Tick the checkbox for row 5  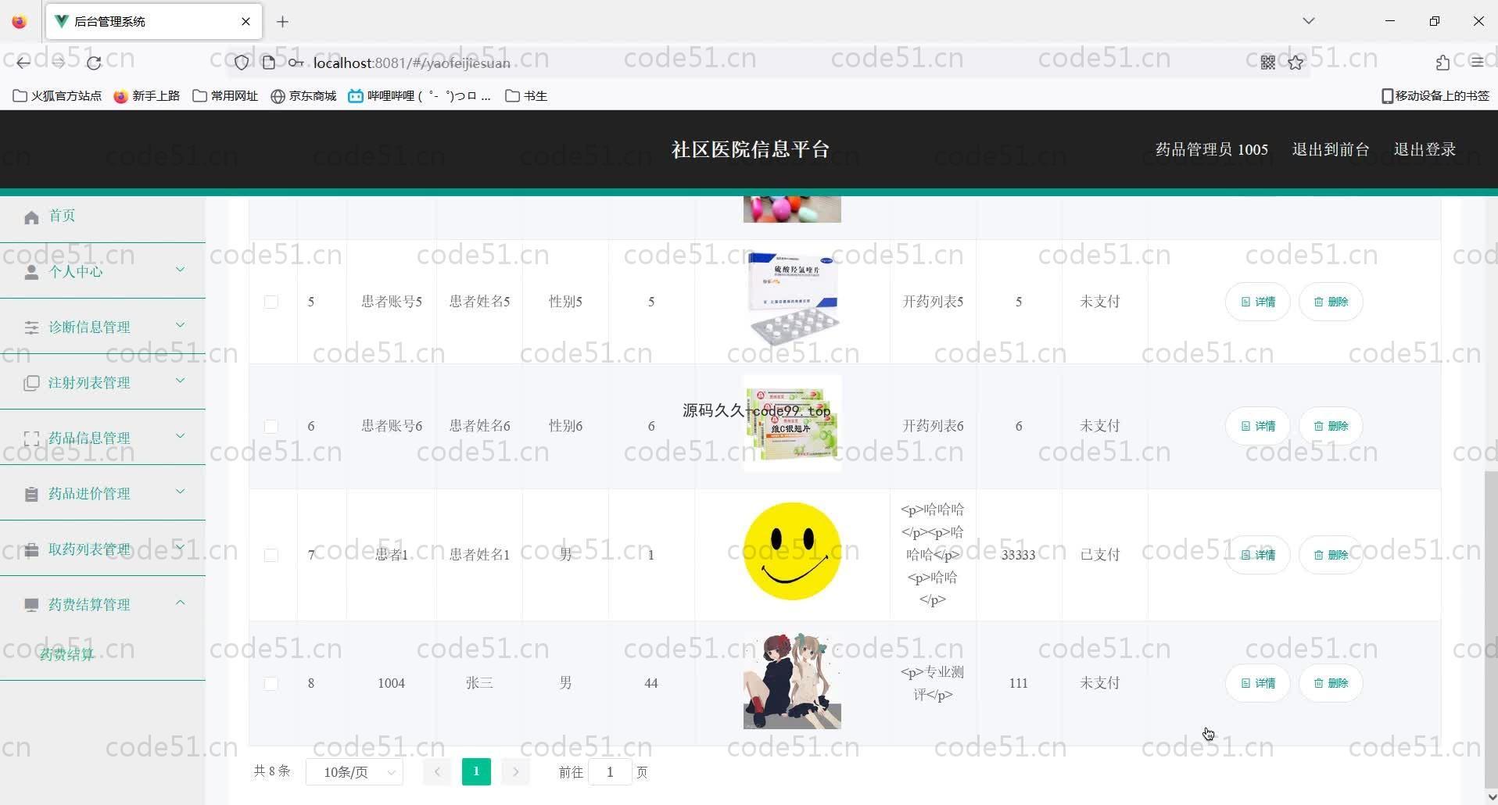coord(271,302)
